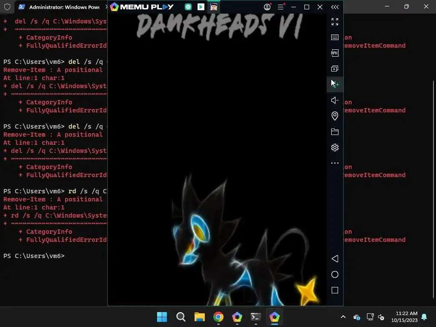Open Windows taskbar Search

(181, 317)
